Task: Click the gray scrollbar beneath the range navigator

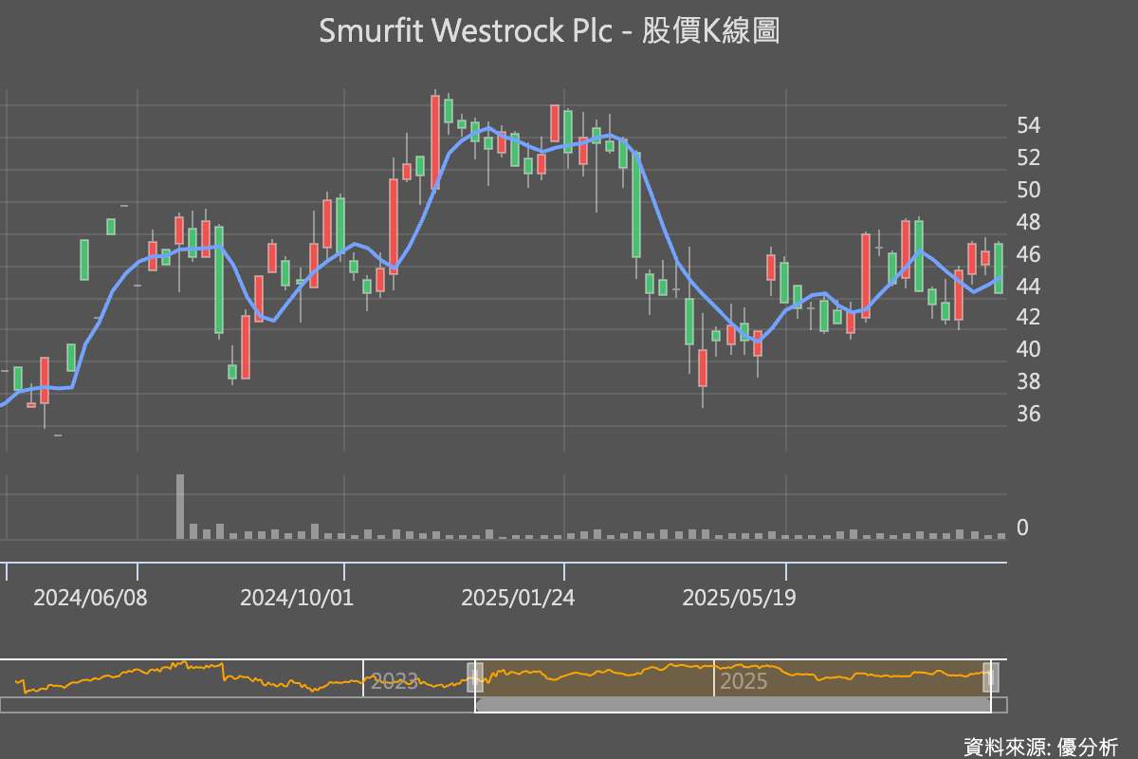Action: coord(733,705)
